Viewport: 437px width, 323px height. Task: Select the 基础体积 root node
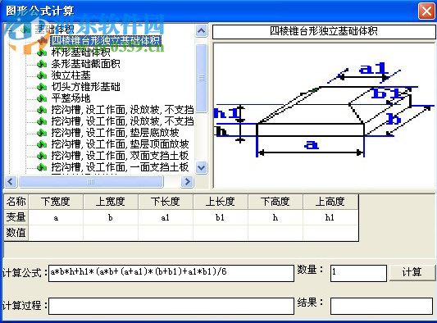pyautogui.click(x=54, y=29)
